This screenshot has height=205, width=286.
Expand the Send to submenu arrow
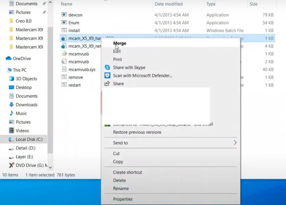click(x=235, y=143)
